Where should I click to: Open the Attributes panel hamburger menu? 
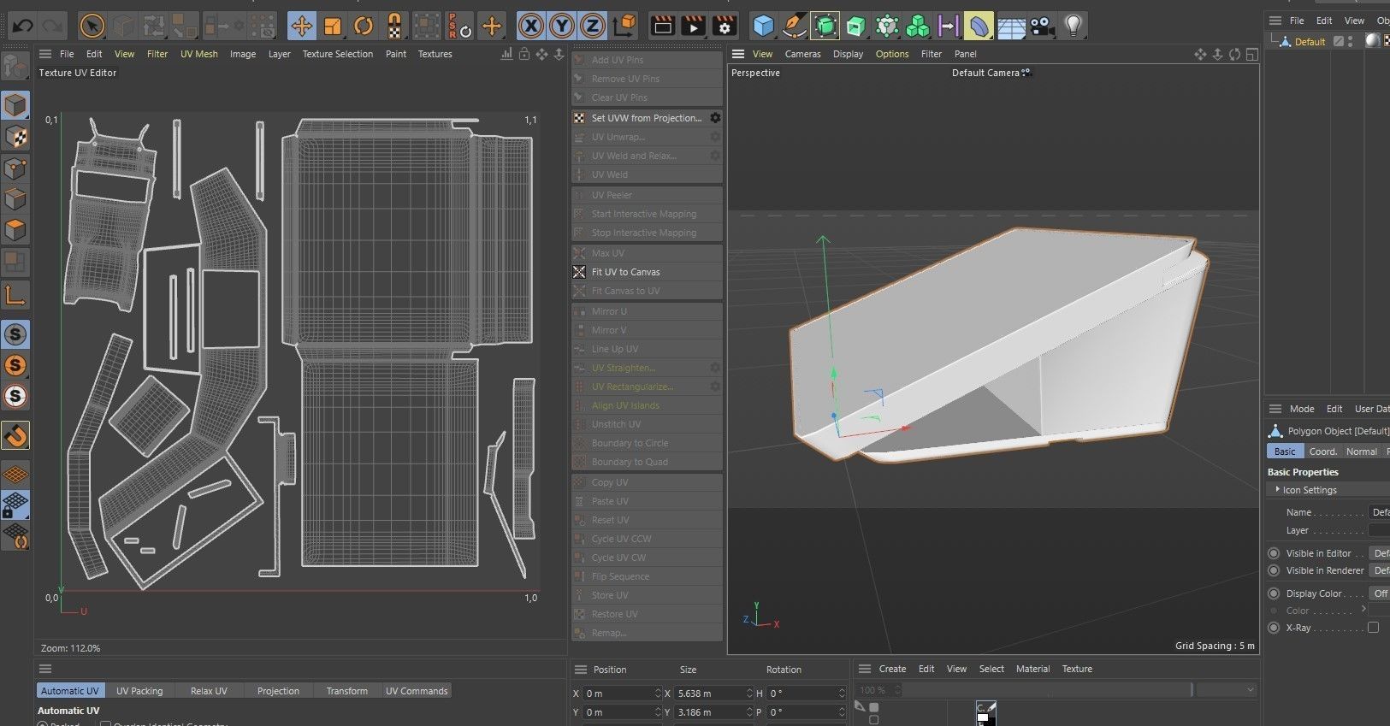coord(1275,409)
